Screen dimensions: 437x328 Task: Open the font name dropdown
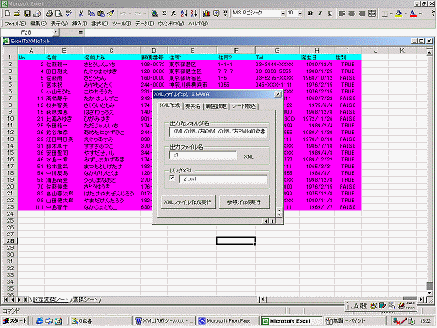pos(283,14)
